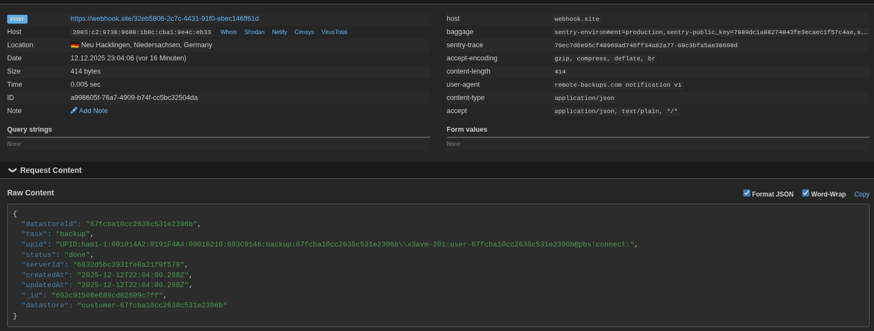Click the request ID value a998605f

(134, 98)
